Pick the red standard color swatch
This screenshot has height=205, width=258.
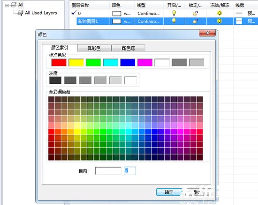tap(59, 63)
